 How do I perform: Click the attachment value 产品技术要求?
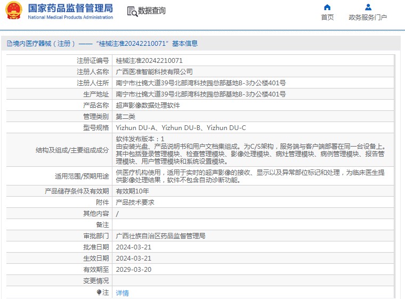135,203
